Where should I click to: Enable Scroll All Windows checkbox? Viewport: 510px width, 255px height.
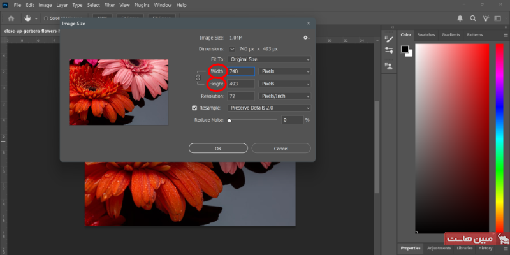pyautogui.click(x=46, y=18)
